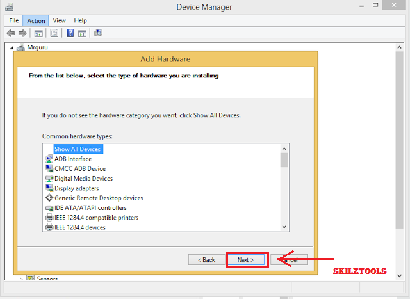Minimize the Device Manager window

[361, 6]
